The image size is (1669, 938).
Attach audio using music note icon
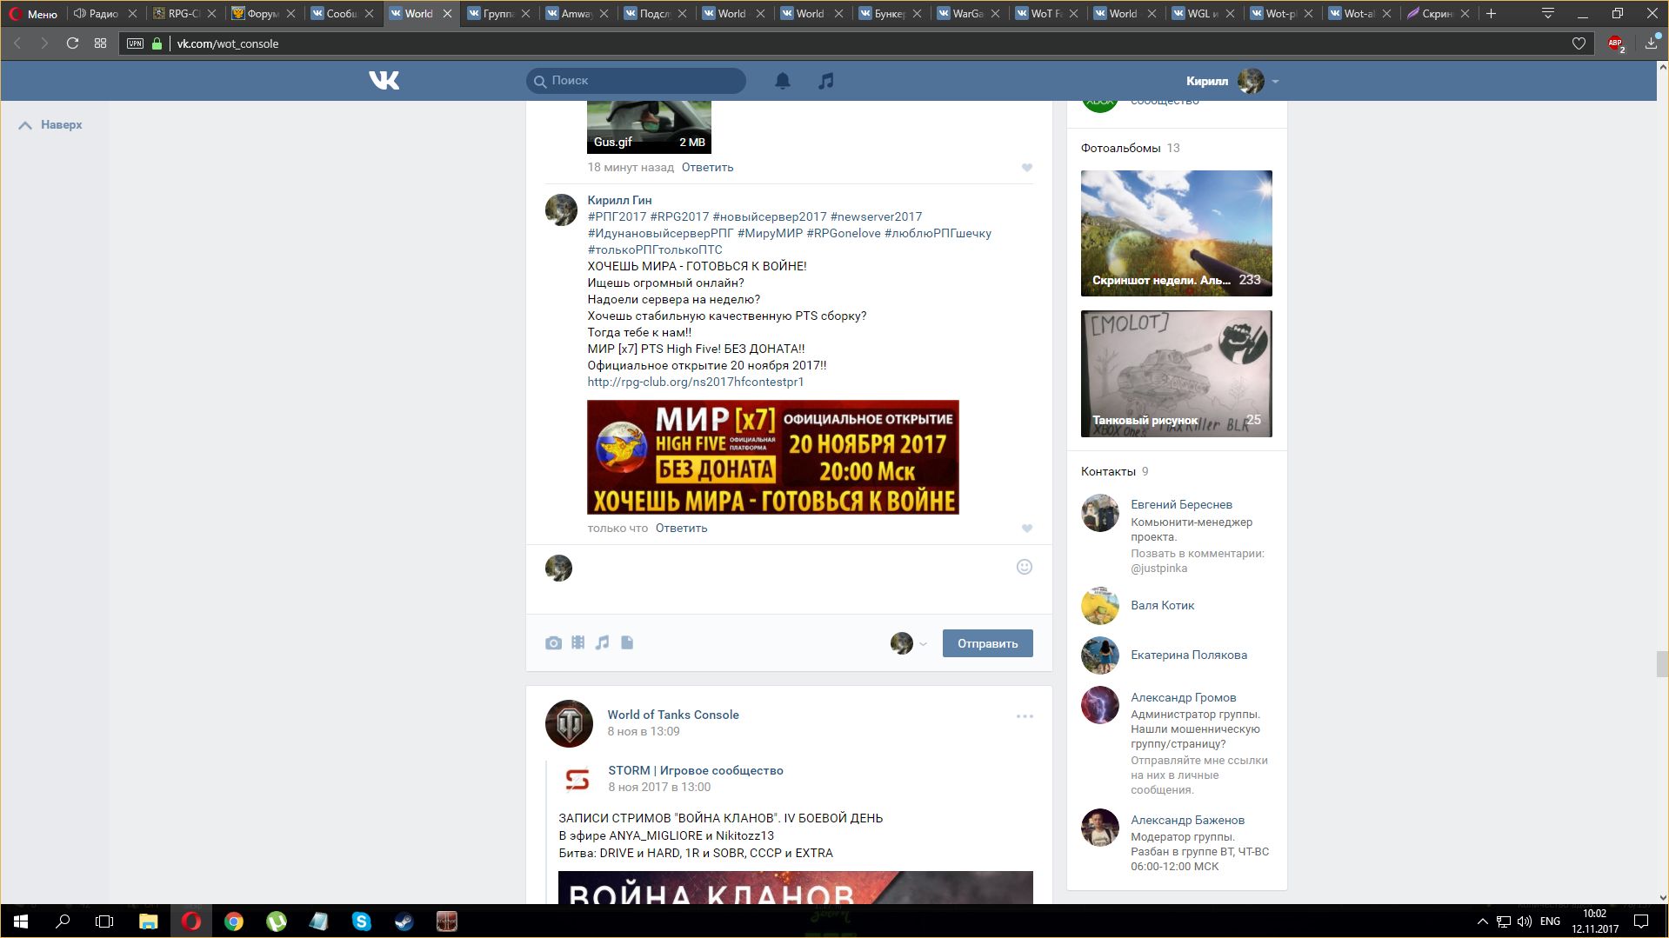tap(602, 642)
